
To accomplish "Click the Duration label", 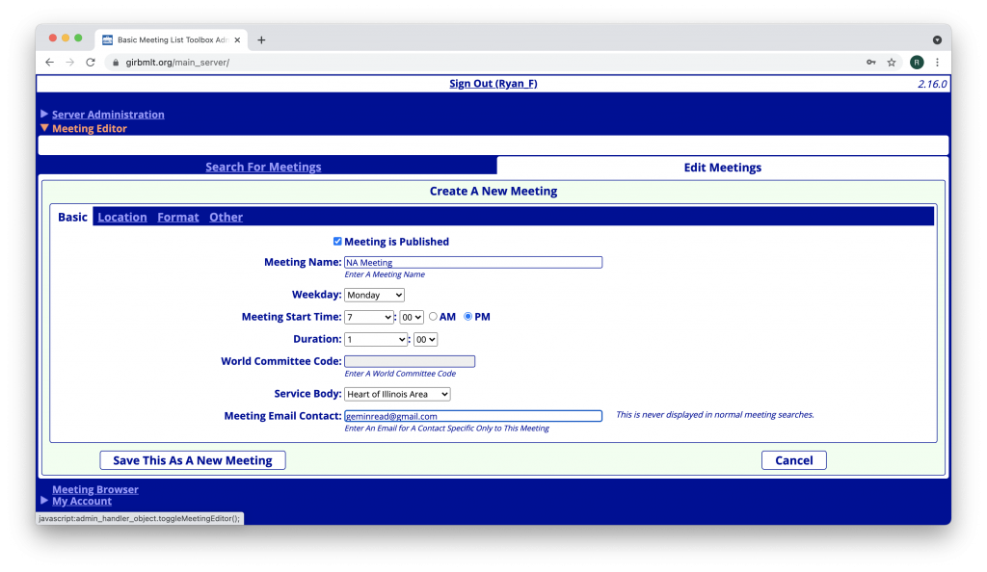I will [x=317, y=339].
